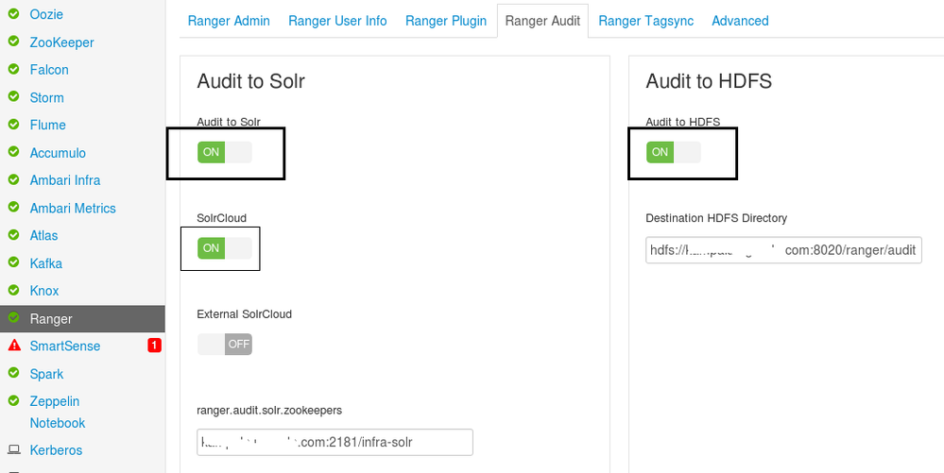Click the green status icon beside Oozie

click(14, 14)
